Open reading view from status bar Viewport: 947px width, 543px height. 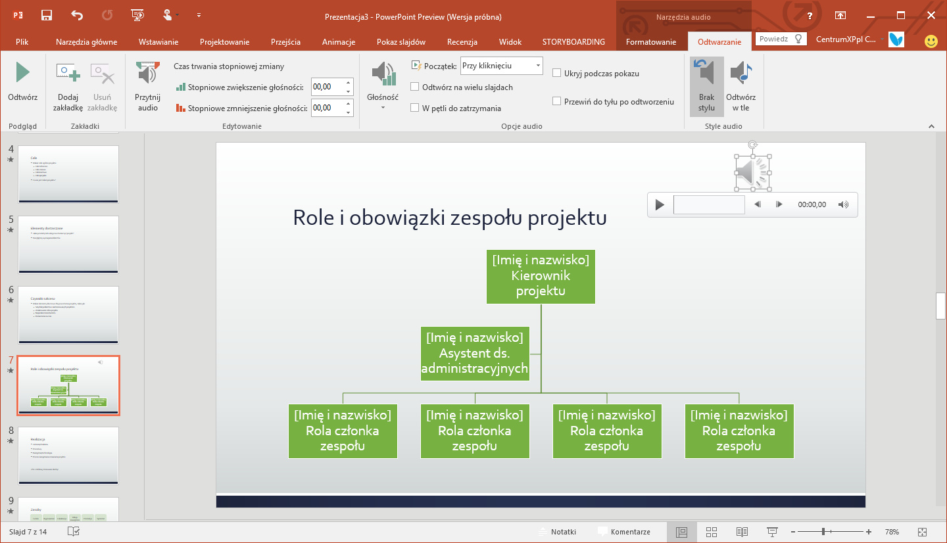coord(742,532)
